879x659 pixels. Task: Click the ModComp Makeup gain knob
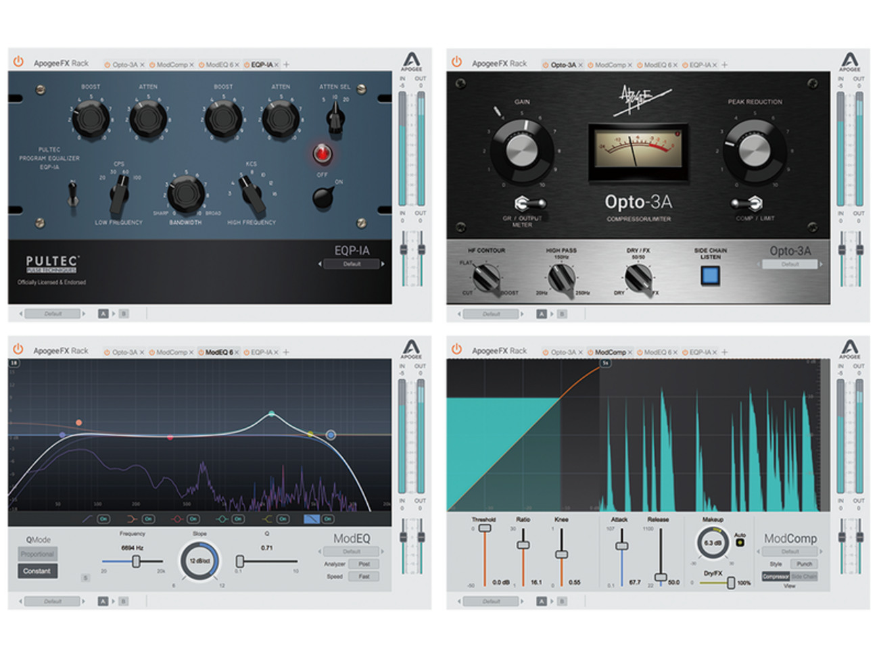point(712,543)
